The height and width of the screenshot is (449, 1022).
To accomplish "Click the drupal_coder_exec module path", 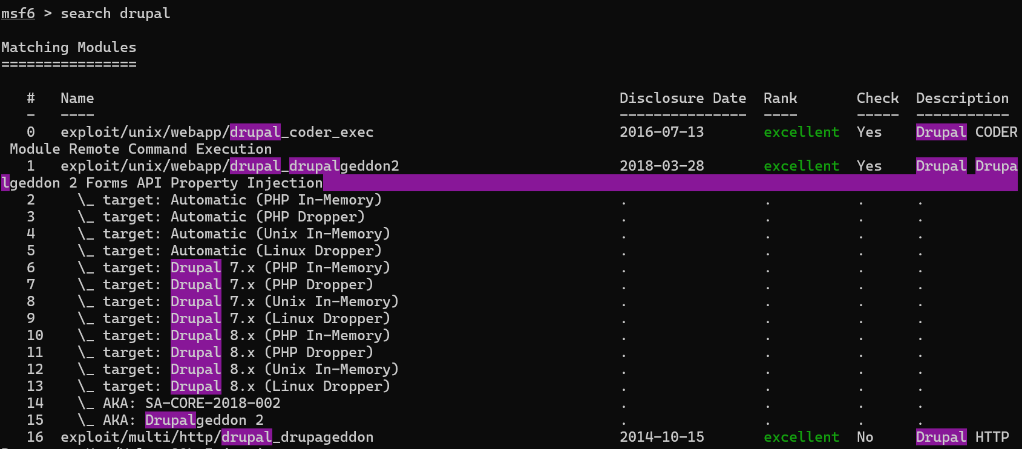I will [x=217, y=132].
